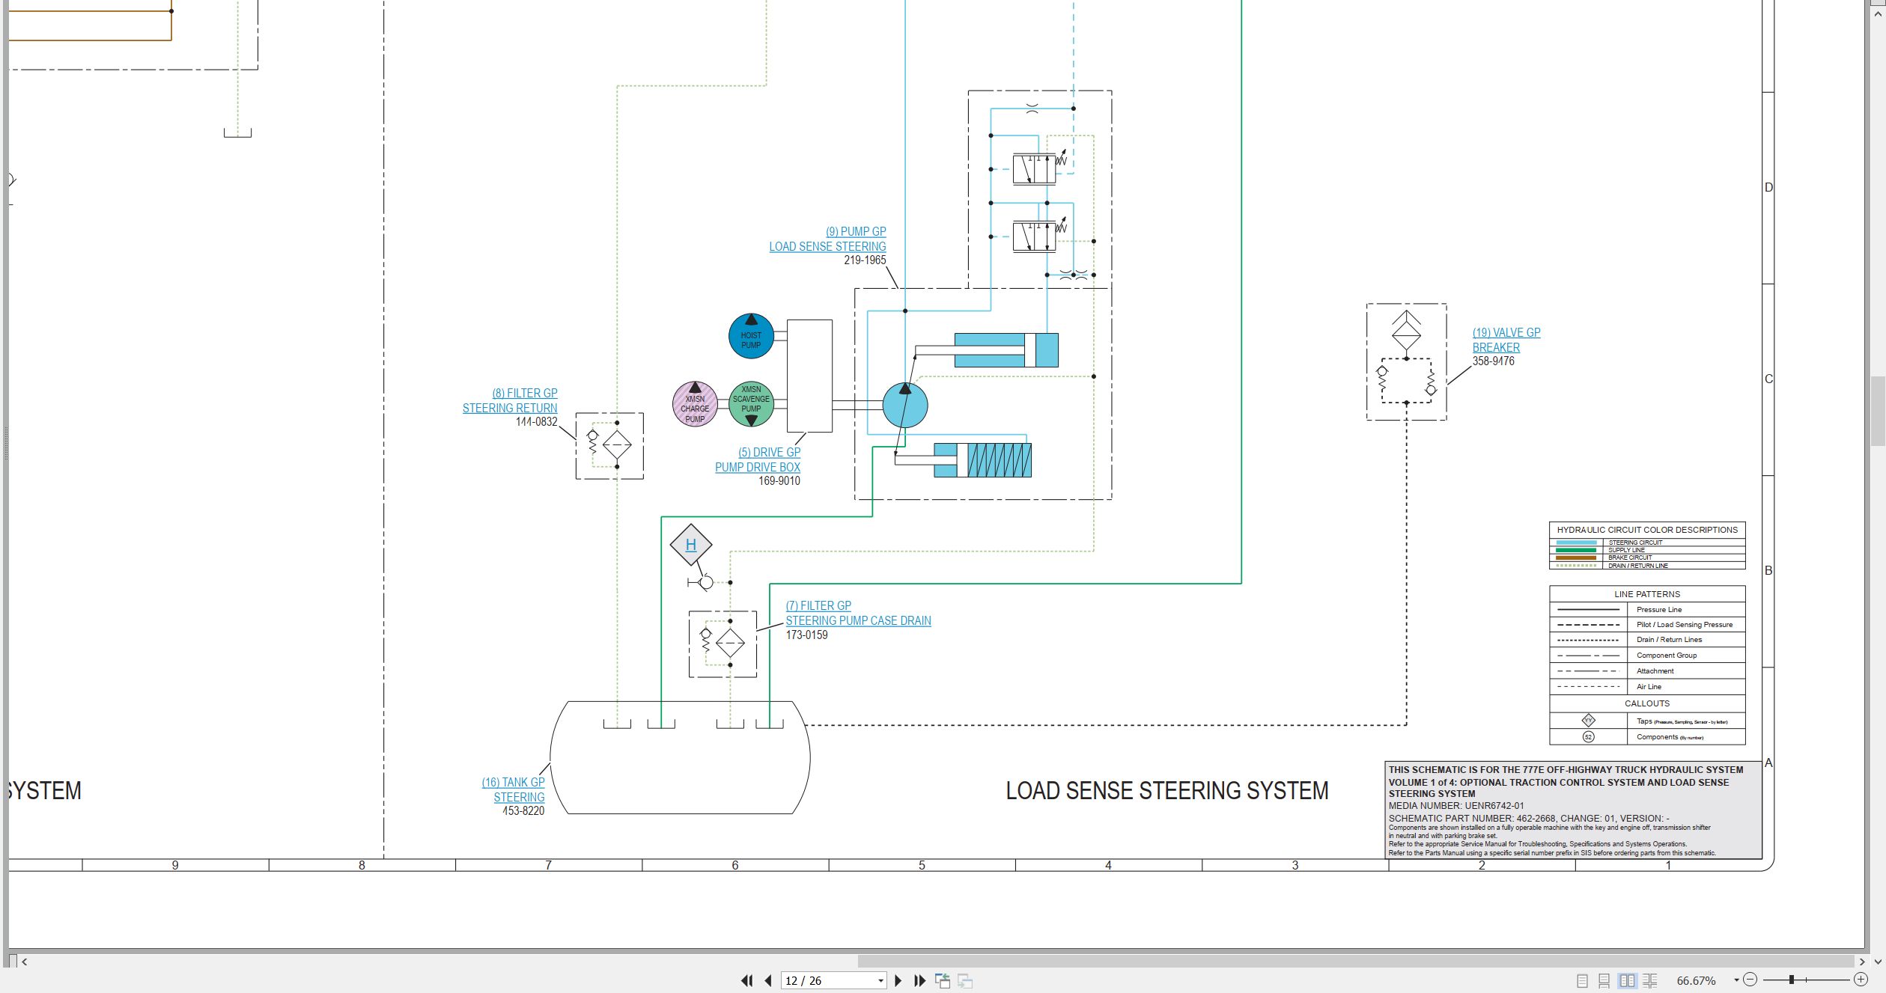
Task: Zoom in with the plus icon
Action: pos(1861,980)
